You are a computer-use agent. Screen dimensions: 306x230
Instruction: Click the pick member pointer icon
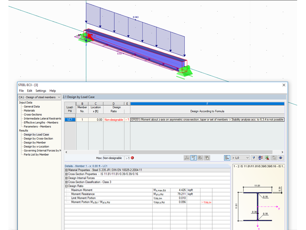[274, 158]
